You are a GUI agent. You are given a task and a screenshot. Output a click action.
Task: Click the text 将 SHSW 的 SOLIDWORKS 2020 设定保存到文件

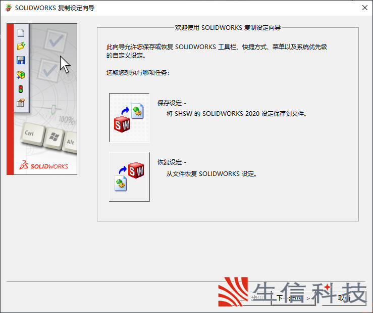tap(236, 114)
